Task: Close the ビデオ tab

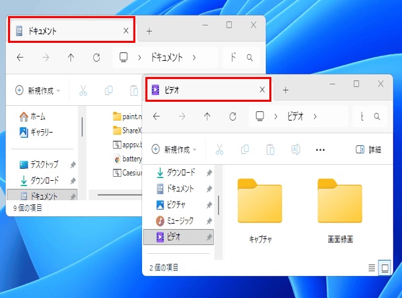Action: (x=262, y=90)
